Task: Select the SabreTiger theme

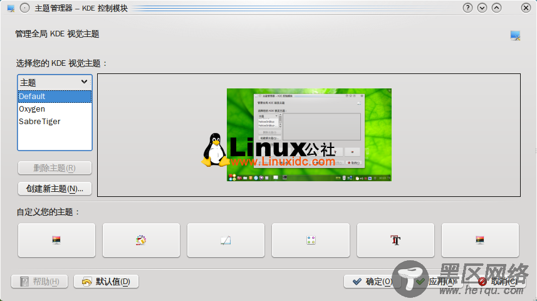Action: point(55,122)
